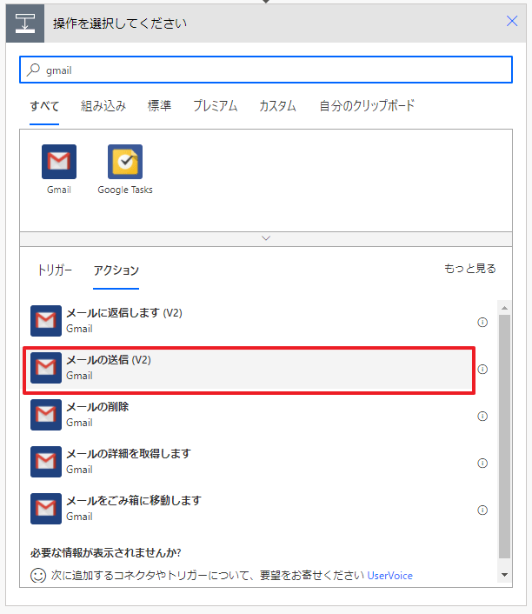Switch to the プレミアム tab
Viewport: 532px width, 614px height.
tap(216, 106)
